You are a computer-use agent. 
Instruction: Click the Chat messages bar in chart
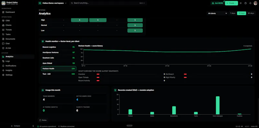click(x=218, y=105)
